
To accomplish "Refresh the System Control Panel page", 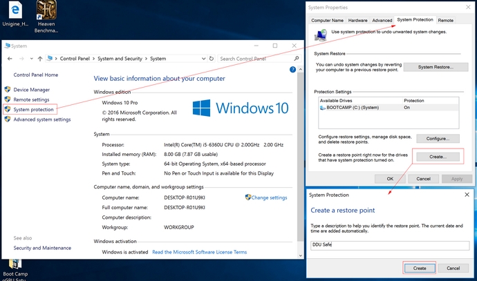I will 212,59.
